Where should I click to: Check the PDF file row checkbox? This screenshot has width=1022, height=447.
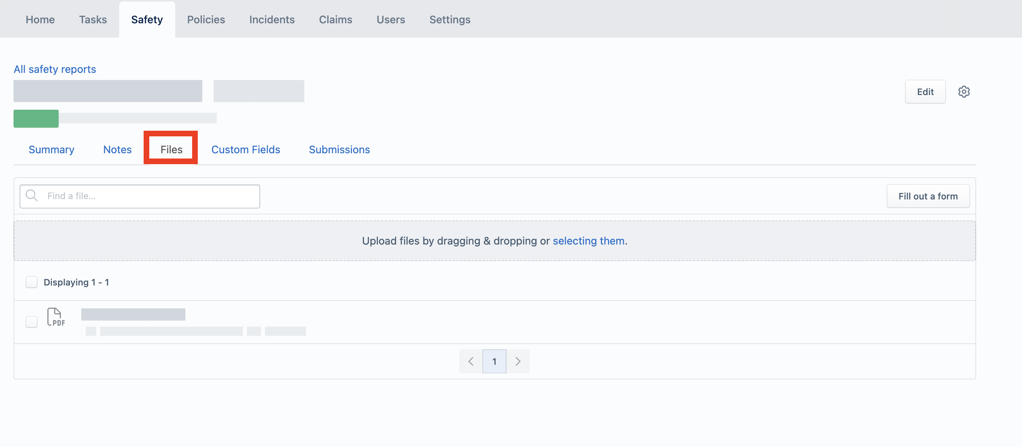pos(31,322)
